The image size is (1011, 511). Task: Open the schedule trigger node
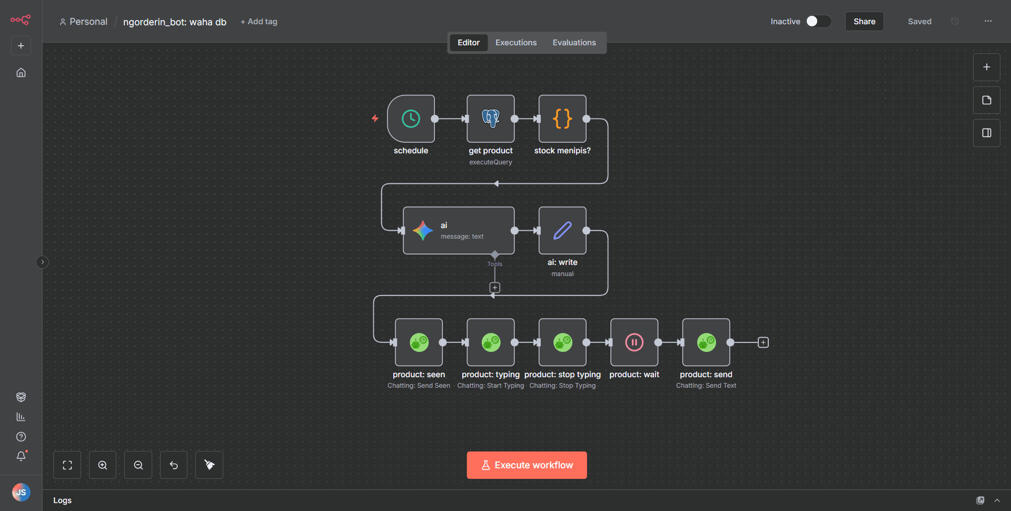coord(411,119)
